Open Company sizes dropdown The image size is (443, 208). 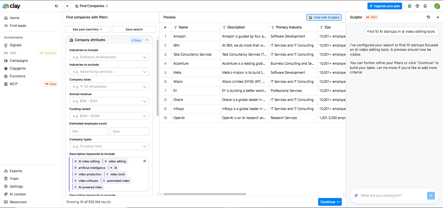[x=109, y=86]
